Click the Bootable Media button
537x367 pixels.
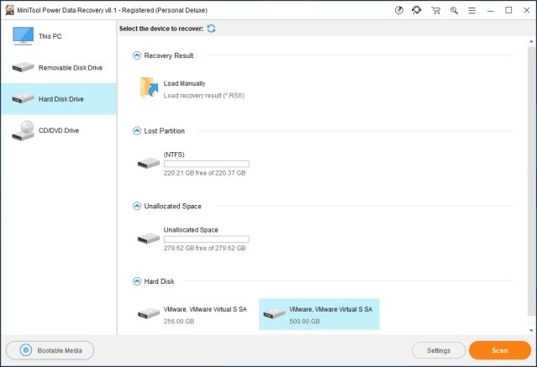(x=50, y=350)
